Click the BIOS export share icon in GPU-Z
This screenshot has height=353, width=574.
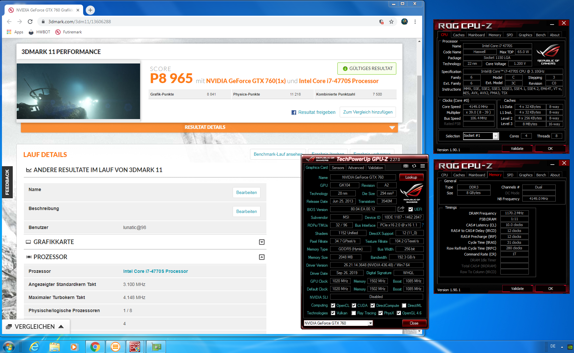(x=401, y=209)
